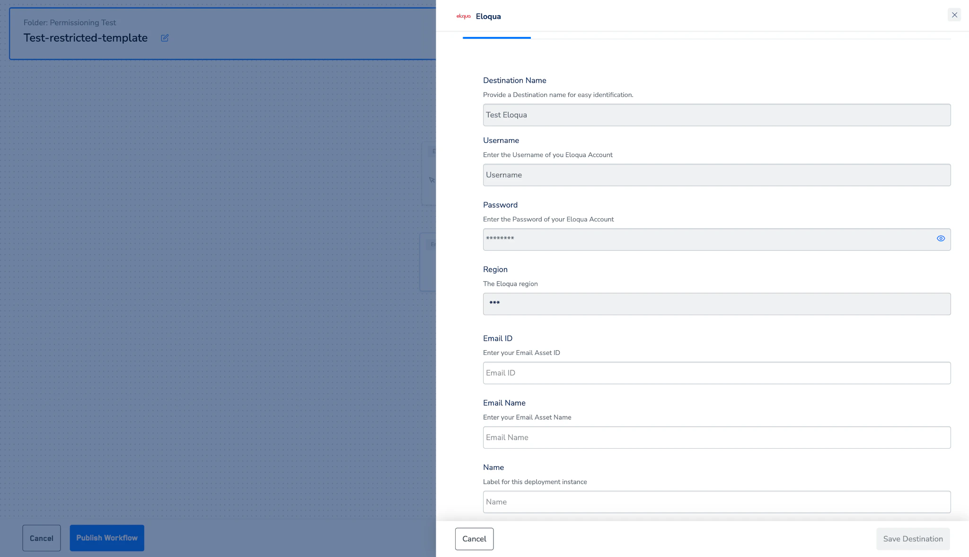Focus the Email Name input field

716,437
